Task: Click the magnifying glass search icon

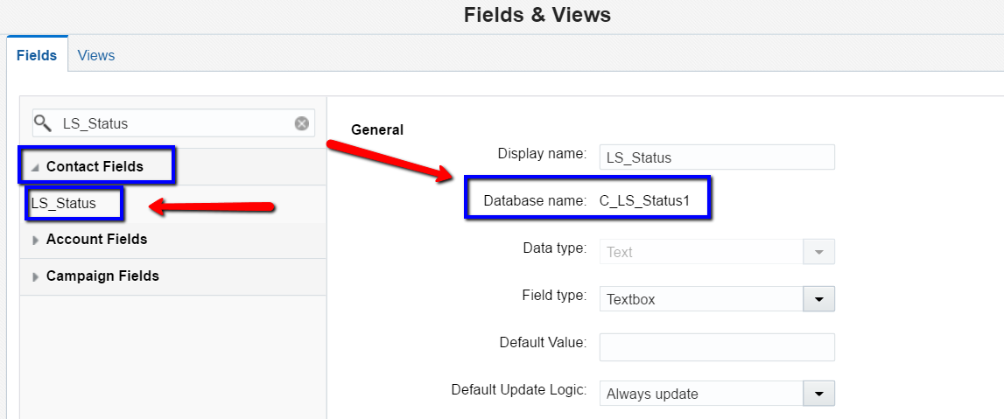Action: (x=43, y=122)
